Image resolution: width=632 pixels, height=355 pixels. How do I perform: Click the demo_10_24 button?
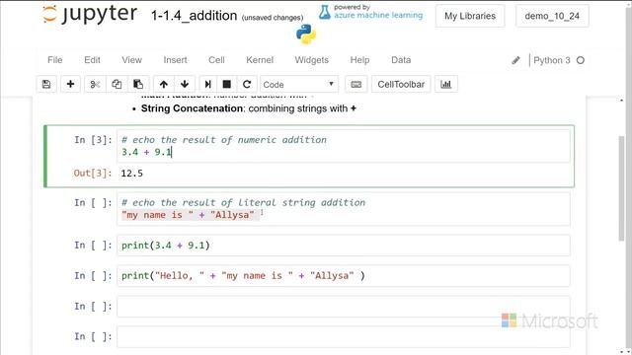(x=552, y=16)
